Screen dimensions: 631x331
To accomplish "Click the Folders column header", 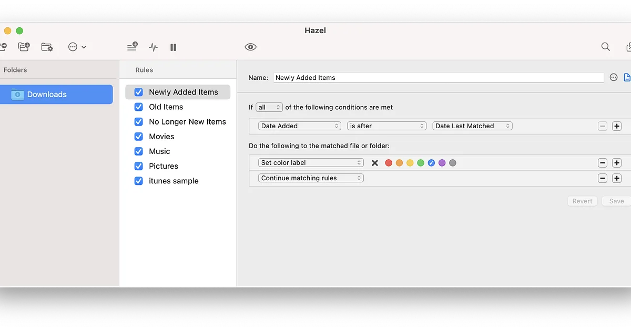I will 15,70.
